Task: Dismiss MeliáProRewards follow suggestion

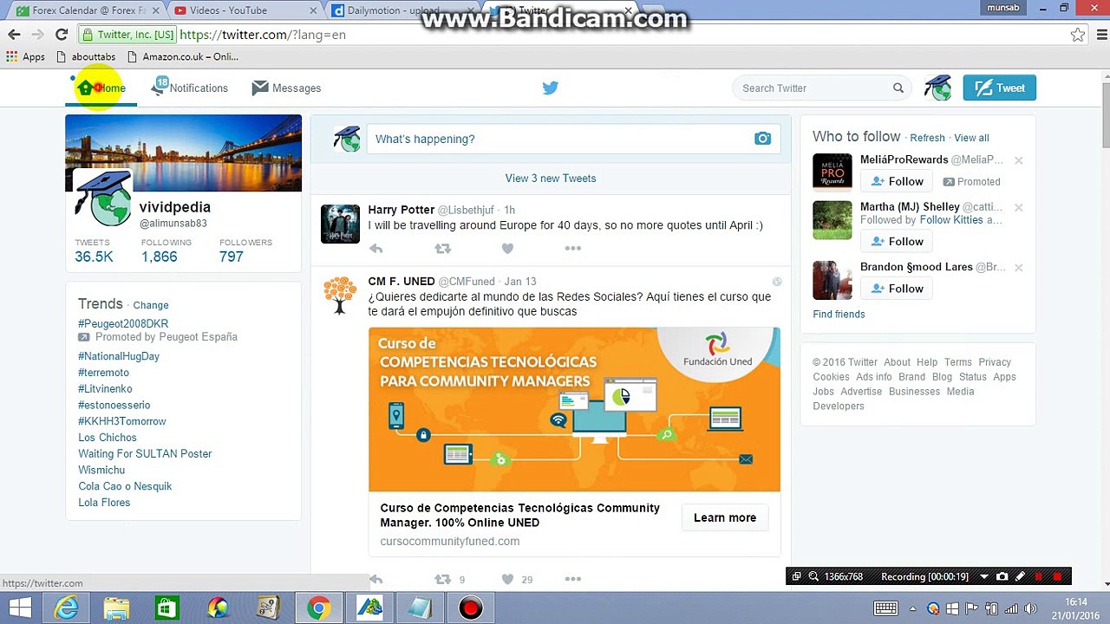Action: tap(1019, 160)
